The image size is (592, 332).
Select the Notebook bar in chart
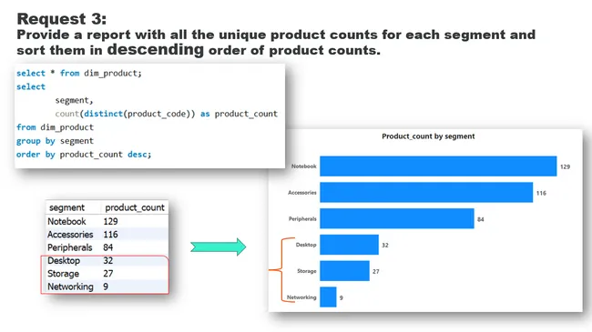pos(438,166)
